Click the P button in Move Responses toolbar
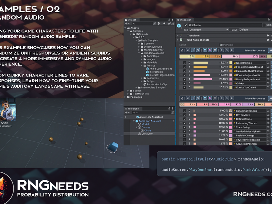 pyautogui.click(x=232, y=98)
